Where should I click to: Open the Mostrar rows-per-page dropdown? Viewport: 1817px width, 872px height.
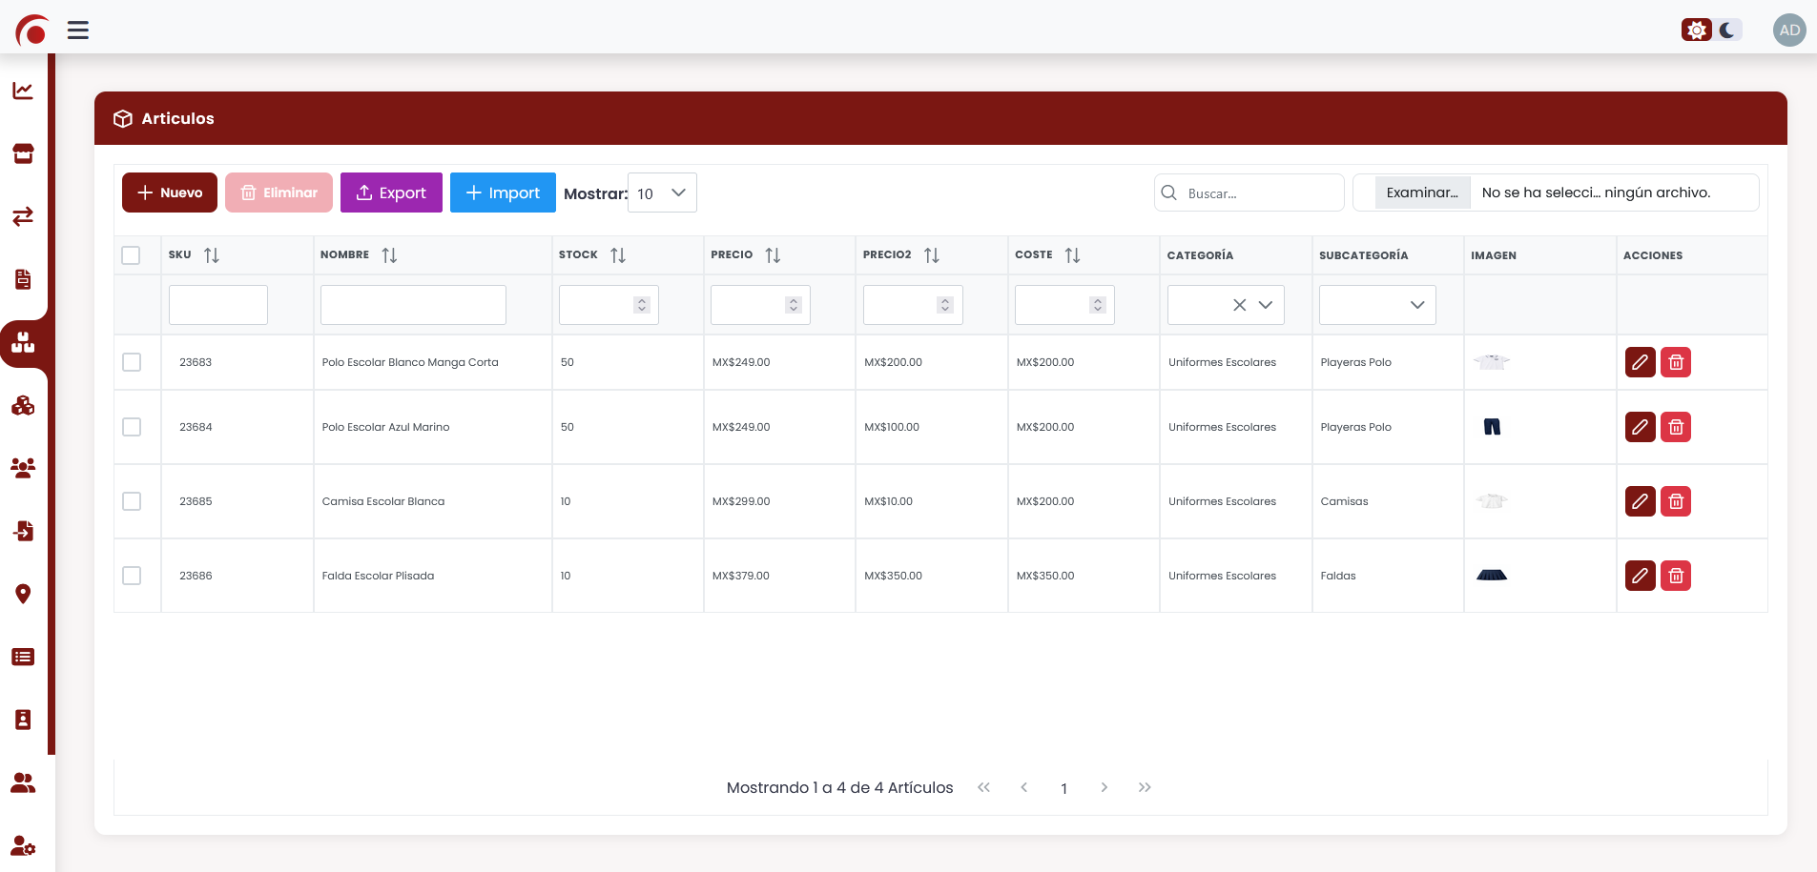point(662,193)
